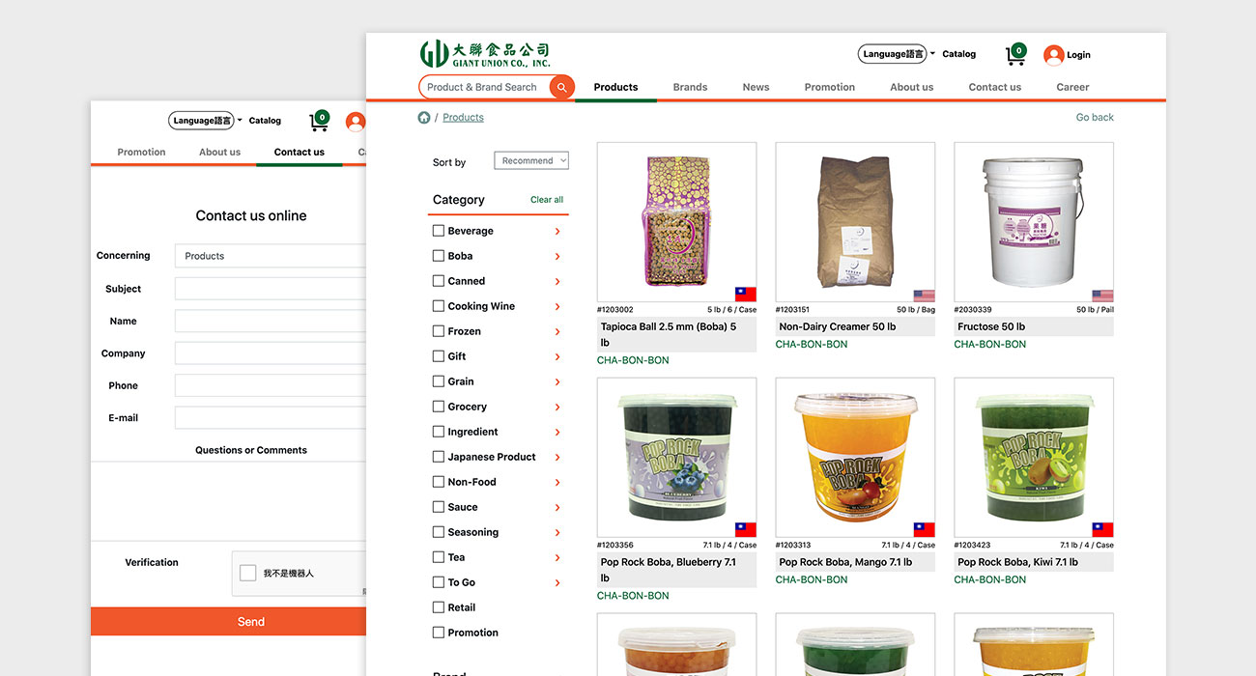Viewport: 1256px width, 676px height.
Task: Switch to the Brands tab
Action: coord(690,87)
